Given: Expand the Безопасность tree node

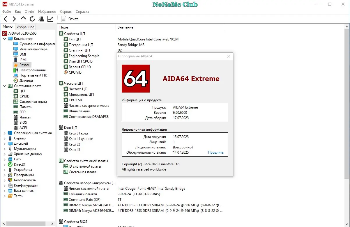Looking at the screenshot, I should (x=4, y=180).
